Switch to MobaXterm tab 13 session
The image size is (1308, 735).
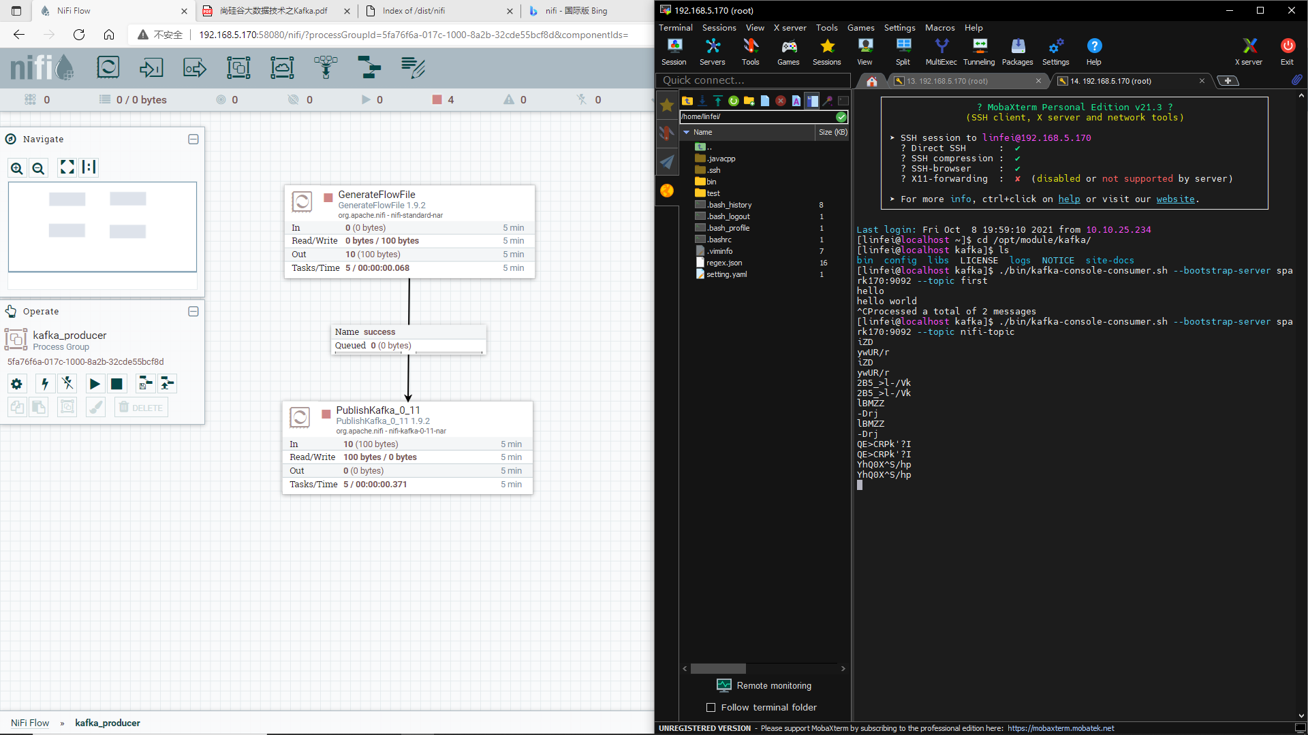[x=968, y=81]
